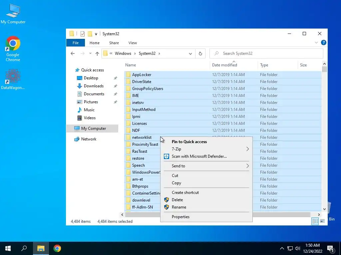Viewport: 341px width, 255px height.
Task: Open the 7-Zip submenu
Action: click(206, 149)
